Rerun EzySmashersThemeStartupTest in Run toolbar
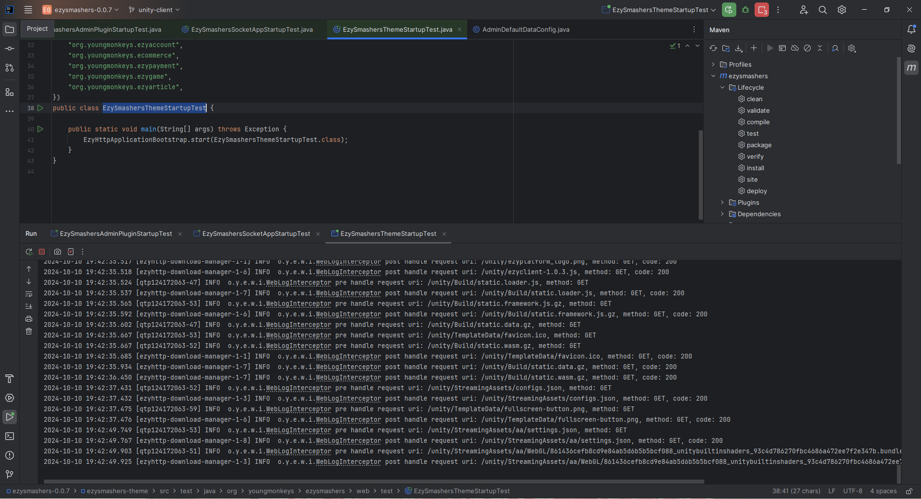This screenshot has width=921, height=499. point(29,252)
